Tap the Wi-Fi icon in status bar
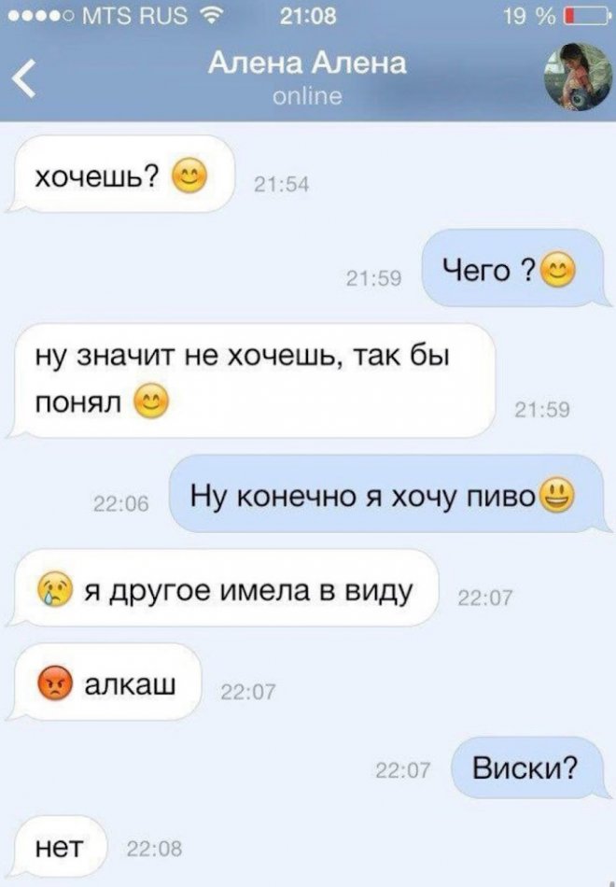The width and height of the screenshot is (616, 887). pyautogui.click(x=210, y=17)
